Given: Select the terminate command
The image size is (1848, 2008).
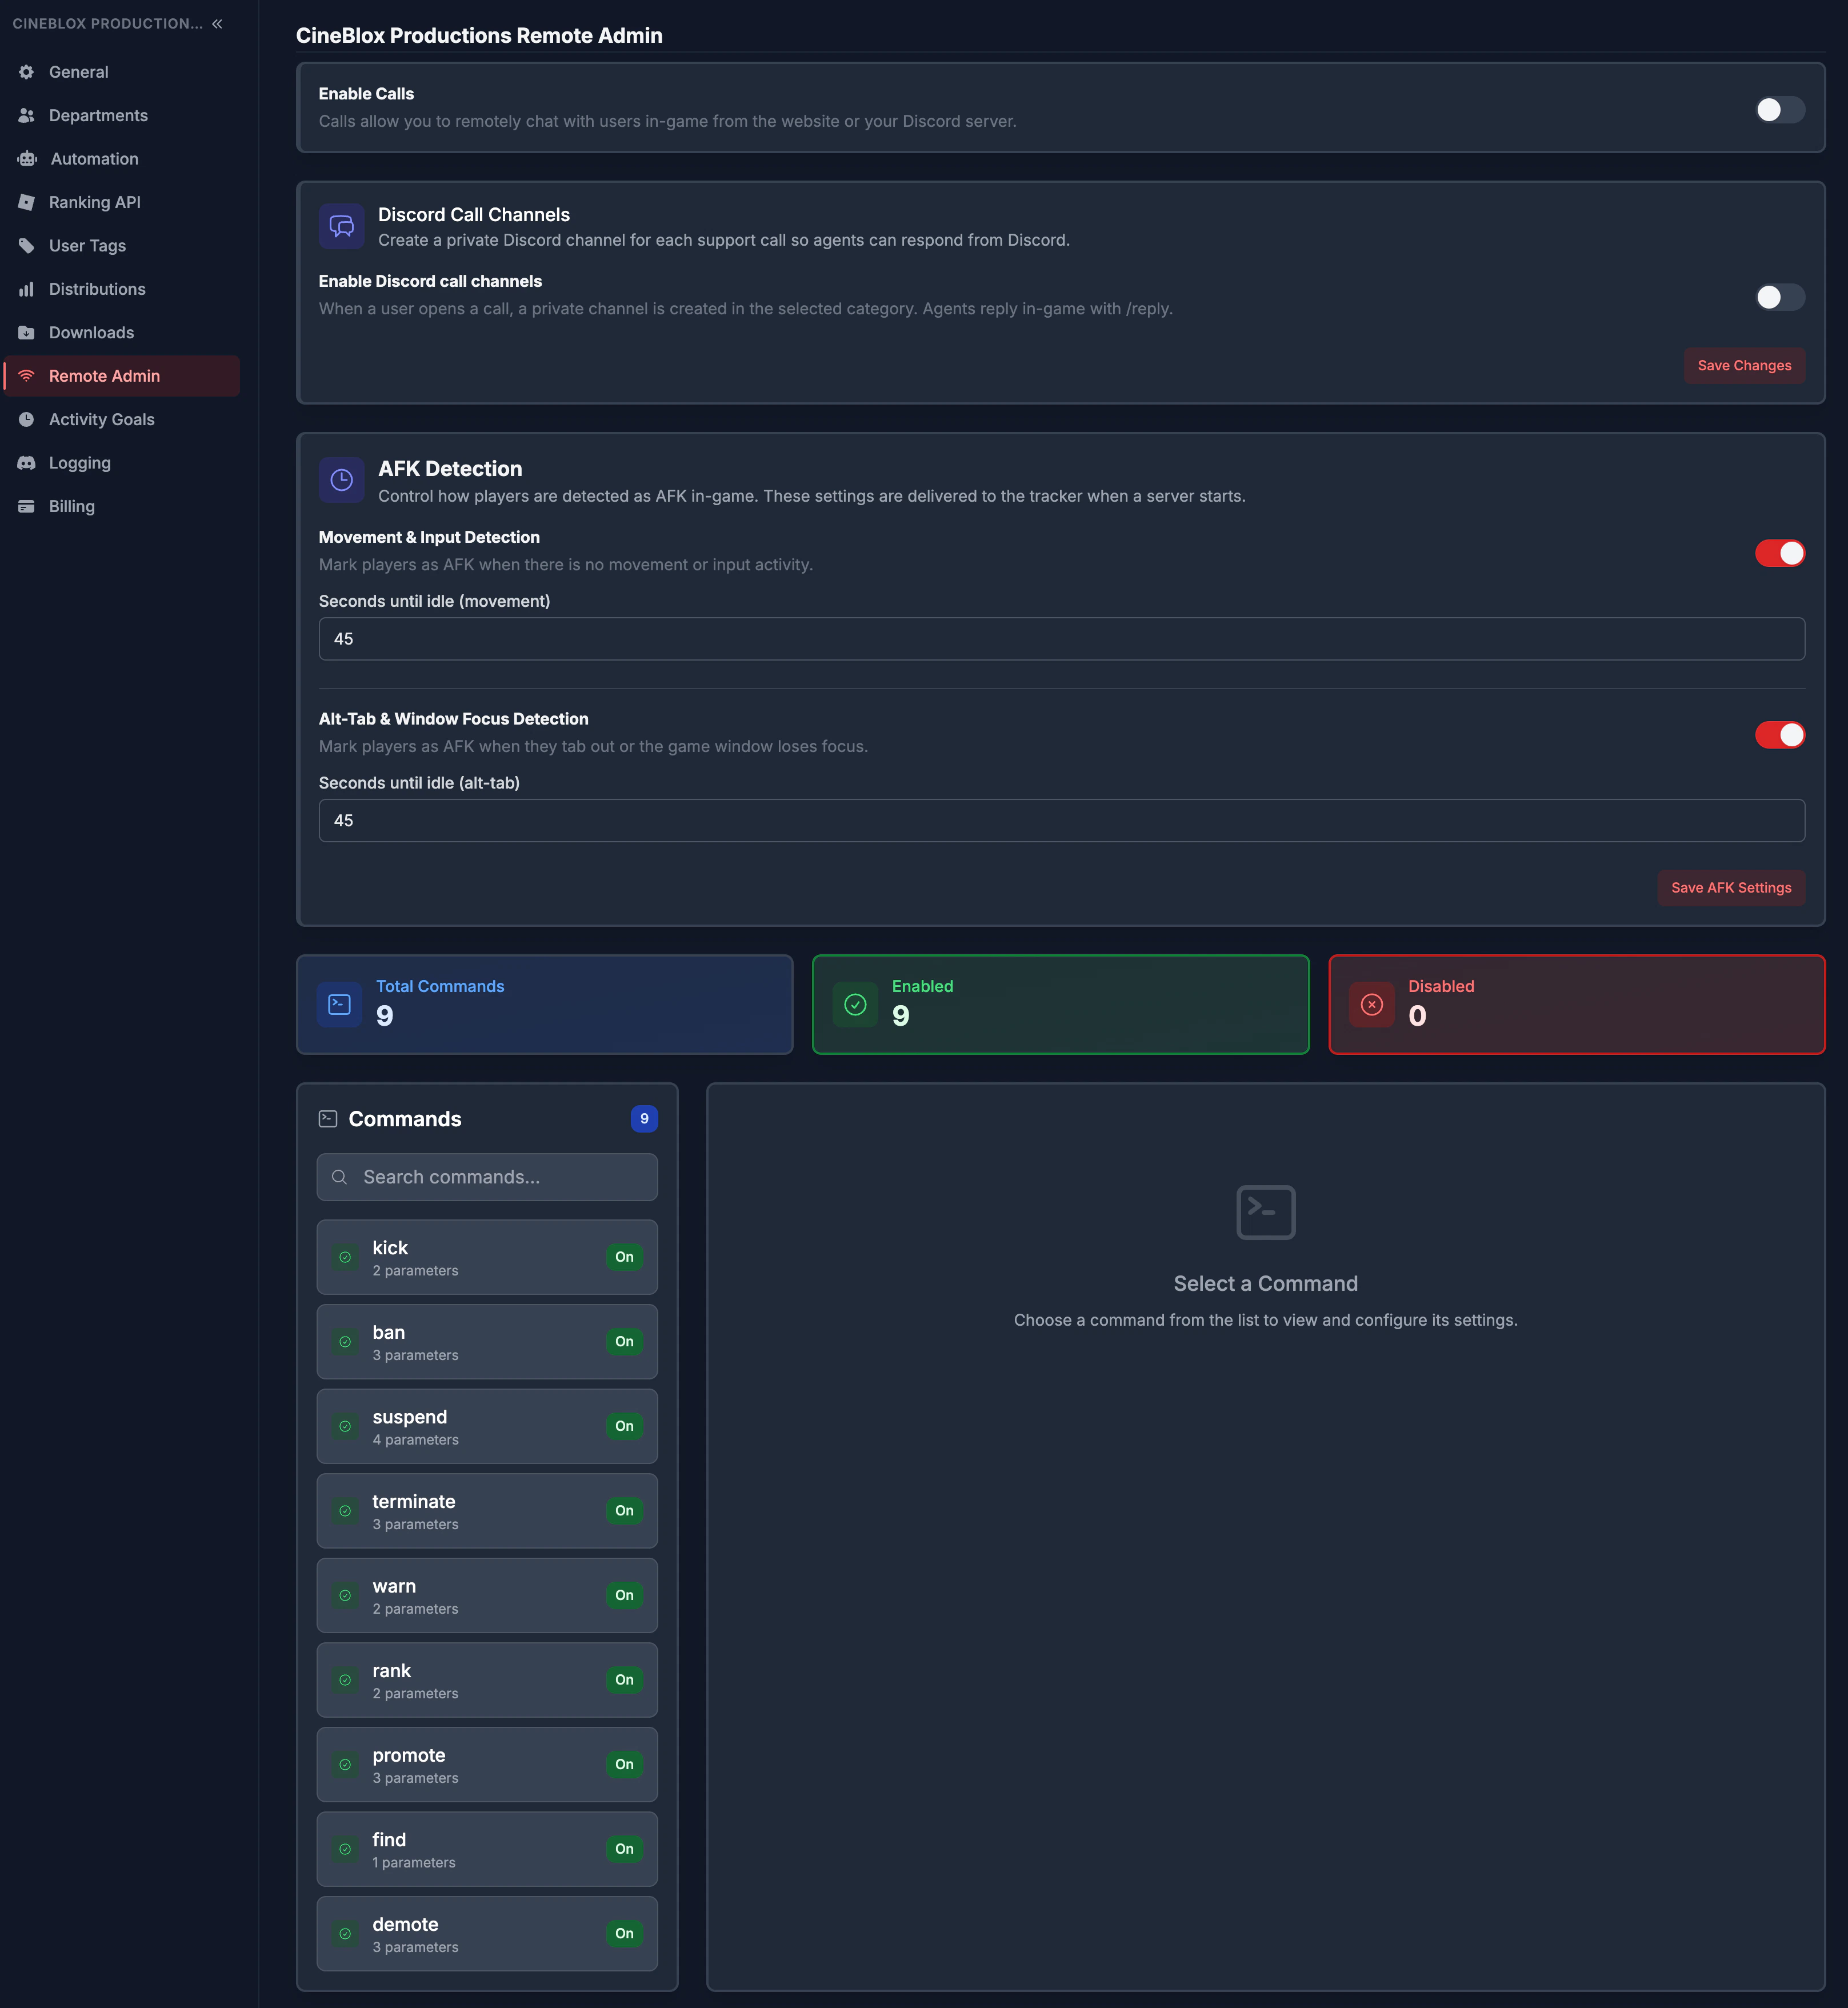Looking at the screenshot, I should [487, 1511].
